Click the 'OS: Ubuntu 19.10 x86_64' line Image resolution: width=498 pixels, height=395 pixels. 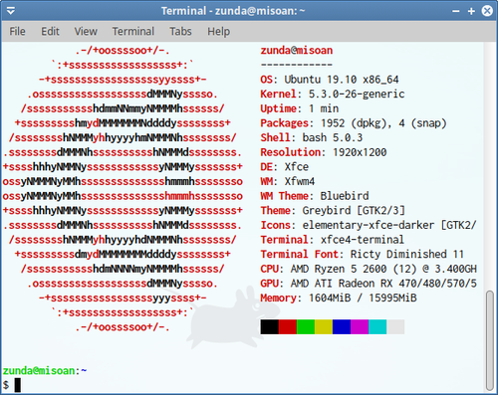(330, 80)
